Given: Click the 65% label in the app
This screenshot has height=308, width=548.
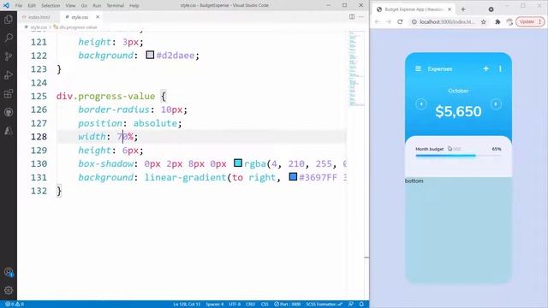Looking at the screenshot, I should (x=497, y=149).
